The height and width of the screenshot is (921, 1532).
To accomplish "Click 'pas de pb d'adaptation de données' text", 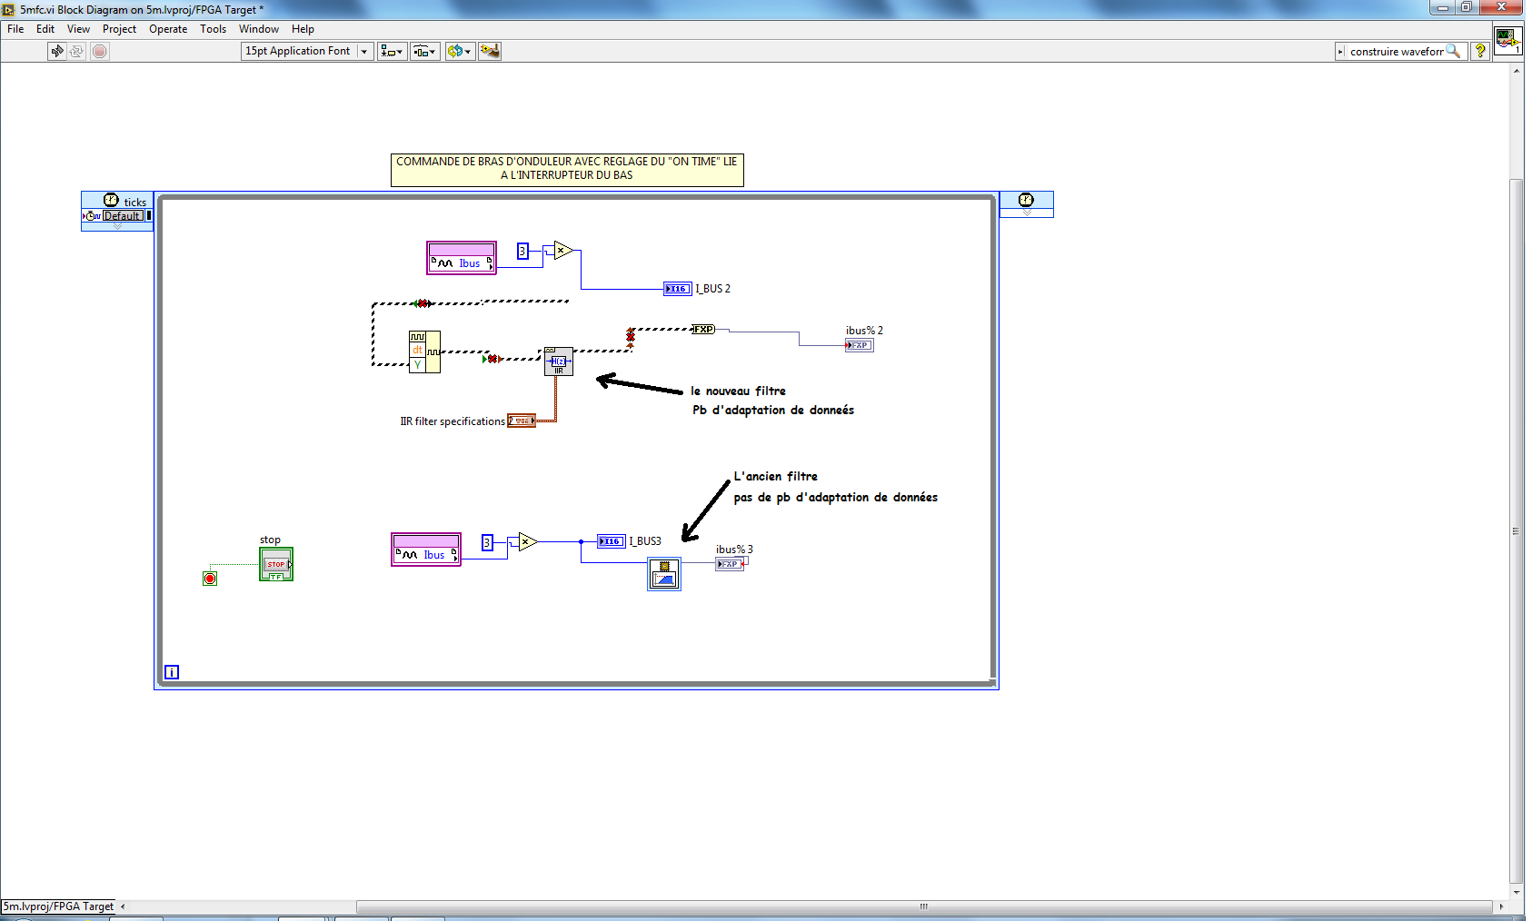I will click(x=835, y=498).
